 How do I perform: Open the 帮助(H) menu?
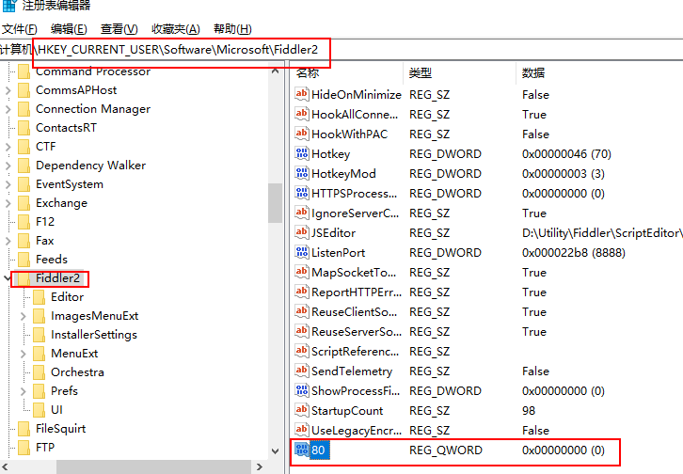(232, 29)
